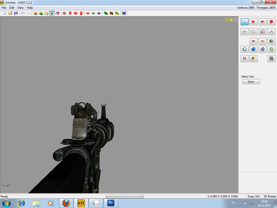Click the folder icon with green sphere
277x208 pixels.
click(x=41, y=13)
